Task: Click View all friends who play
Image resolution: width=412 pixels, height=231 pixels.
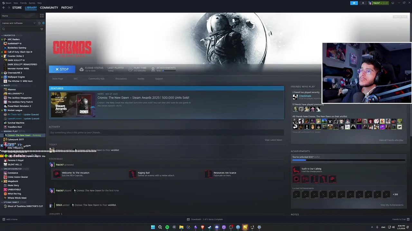Action: point(391,140)
